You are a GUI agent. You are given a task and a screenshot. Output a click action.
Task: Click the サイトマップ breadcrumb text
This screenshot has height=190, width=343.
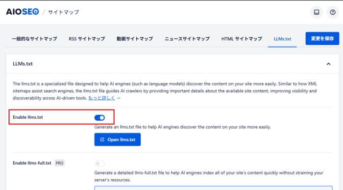tap(63, 12)
